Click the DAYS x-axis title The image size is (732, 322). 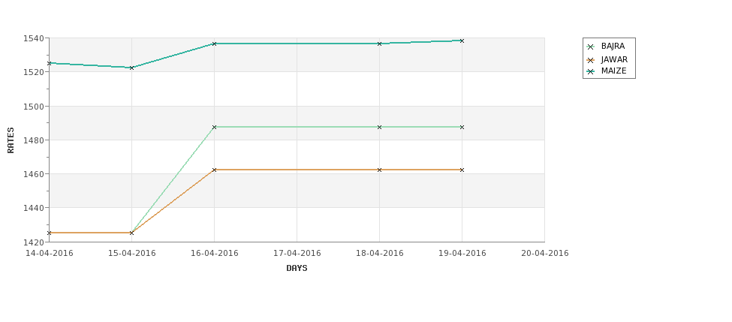pyautogui.click(x=297, y=268)
